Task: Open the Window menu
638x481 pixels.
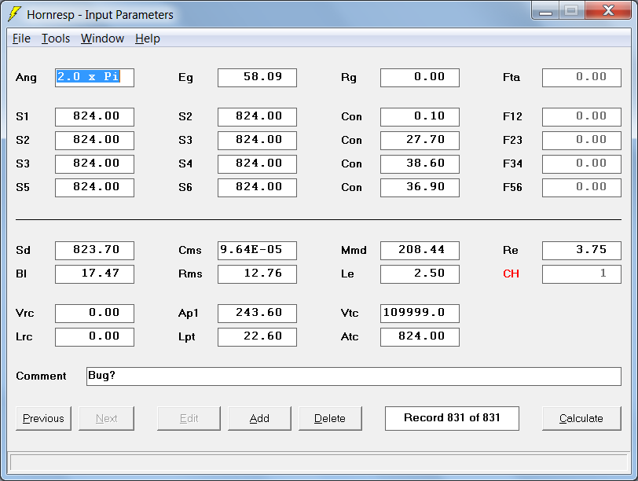Action: [102, 39]
